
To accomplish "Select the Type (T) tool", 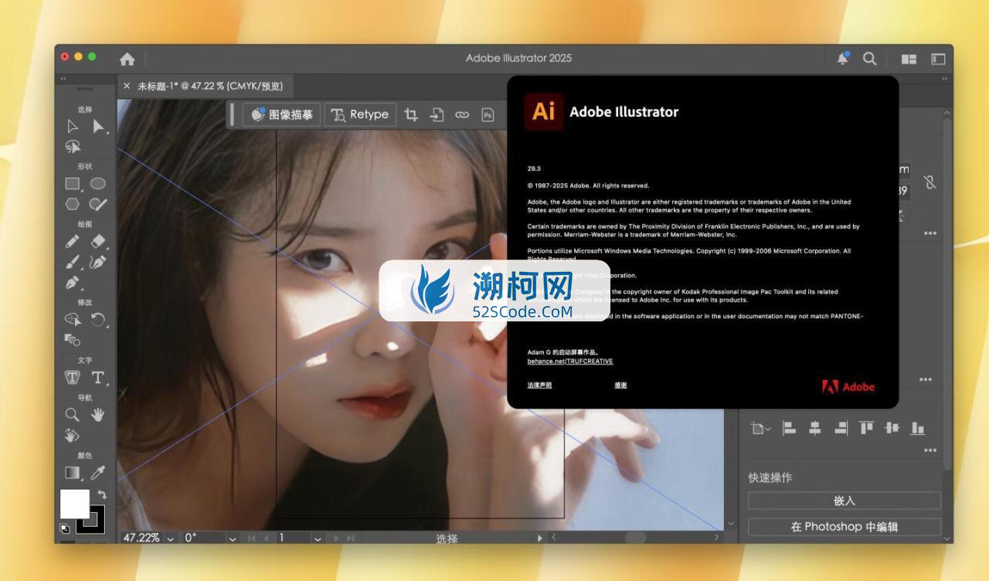I will 98,377.
